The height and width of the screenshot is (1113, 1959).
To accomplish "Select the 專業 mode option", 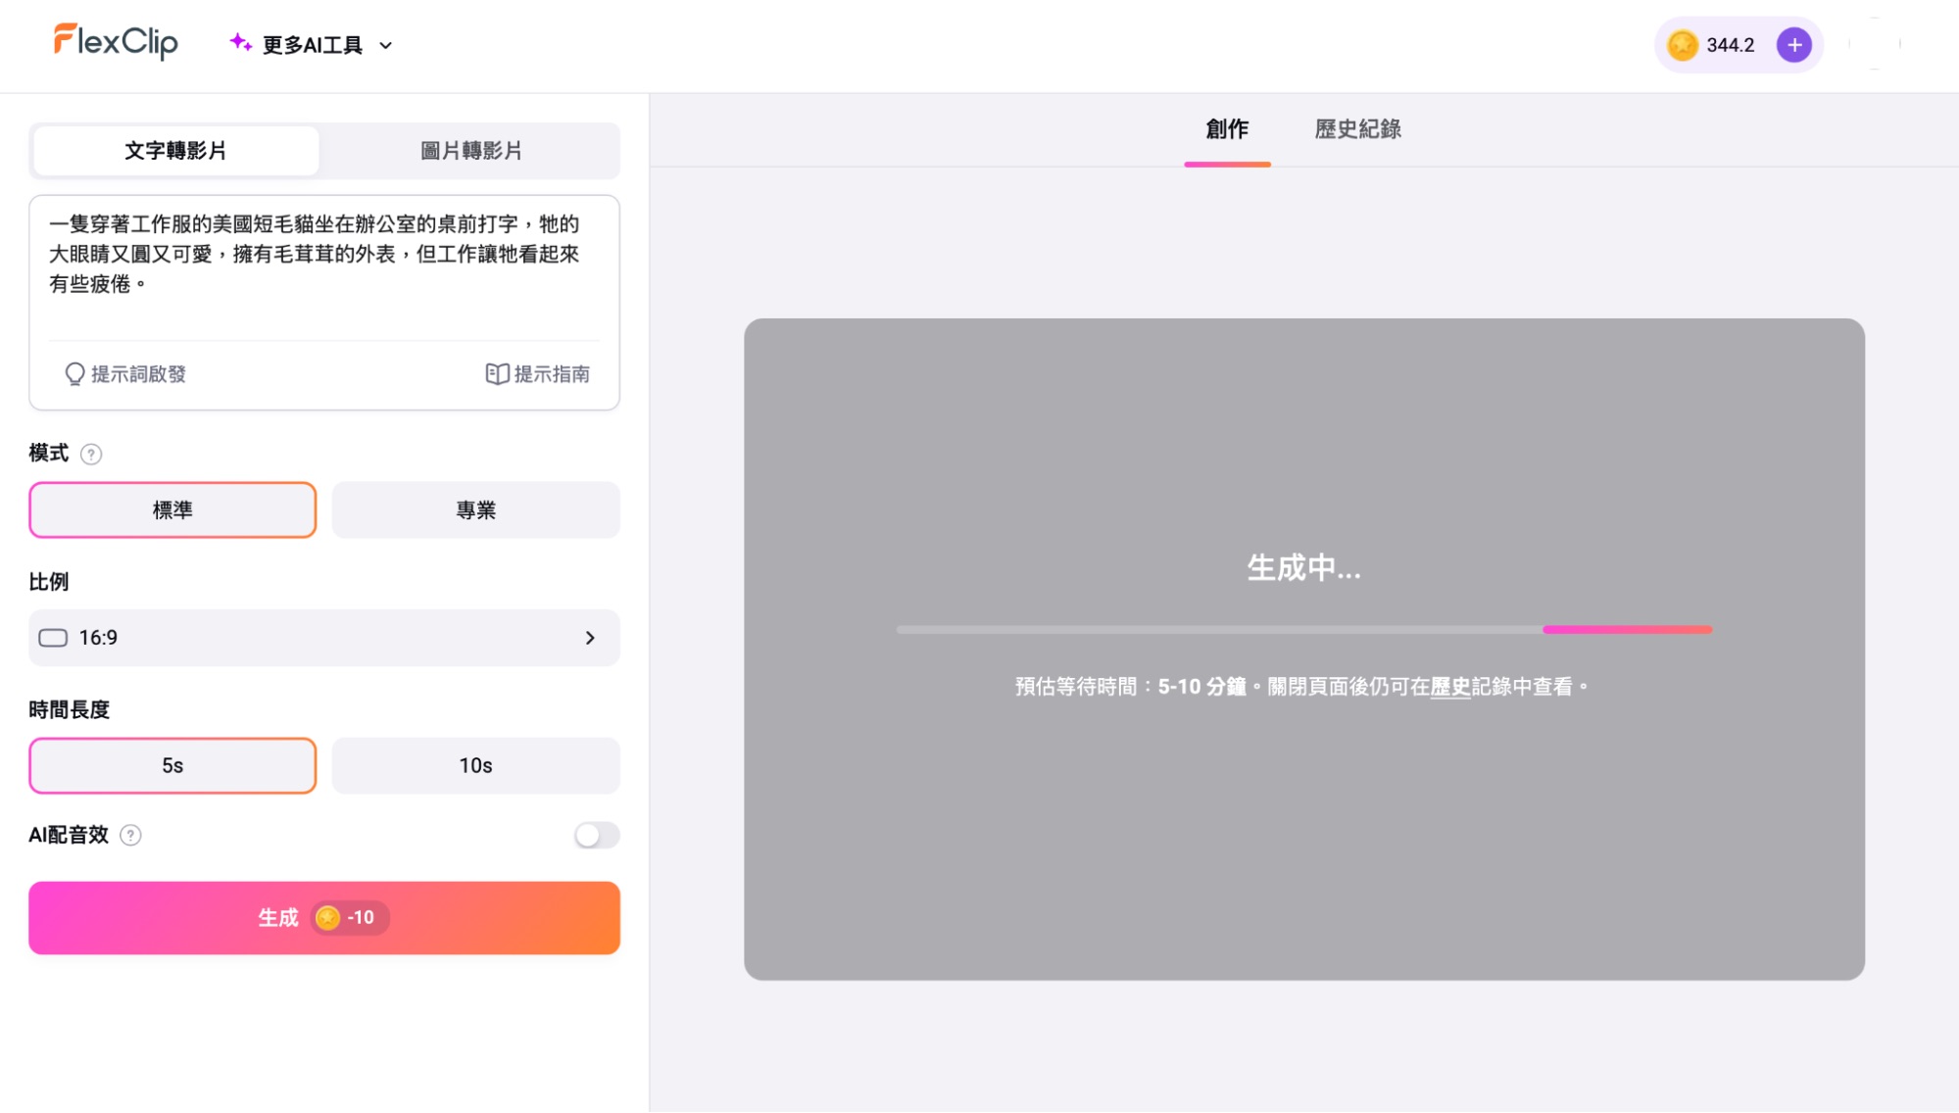I will [475, 510].
